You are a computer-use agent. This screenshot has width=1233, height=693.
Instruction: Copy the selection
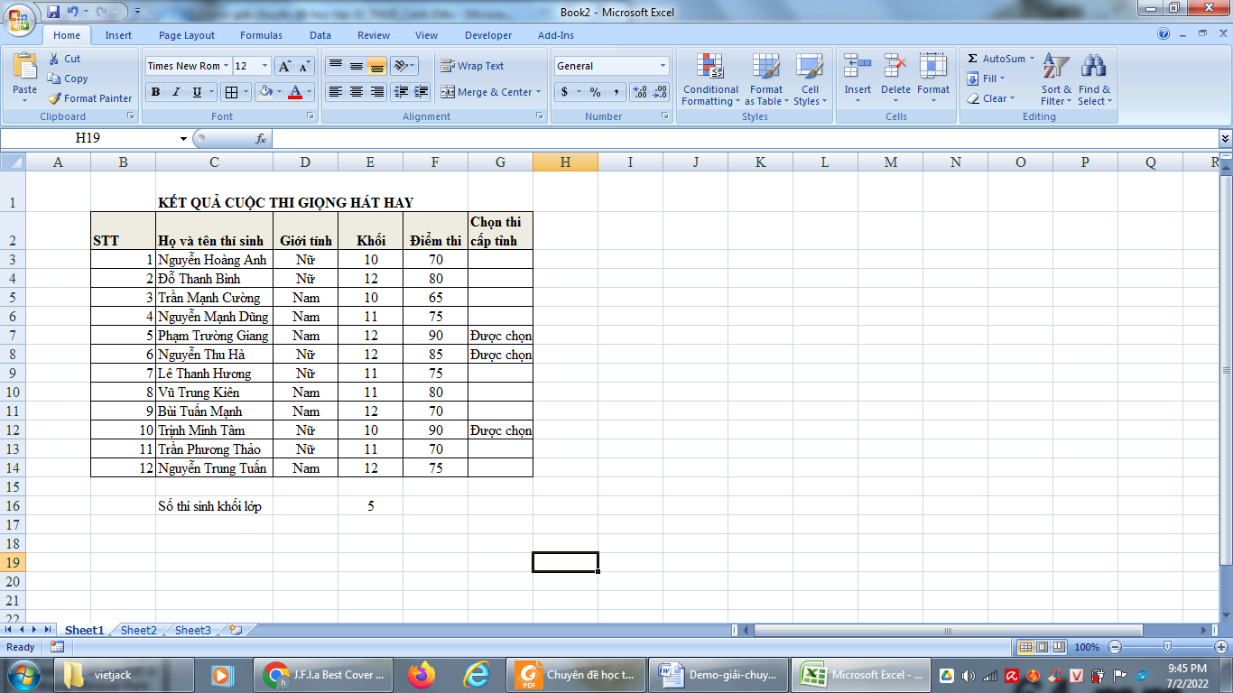[x=68, y=79]
